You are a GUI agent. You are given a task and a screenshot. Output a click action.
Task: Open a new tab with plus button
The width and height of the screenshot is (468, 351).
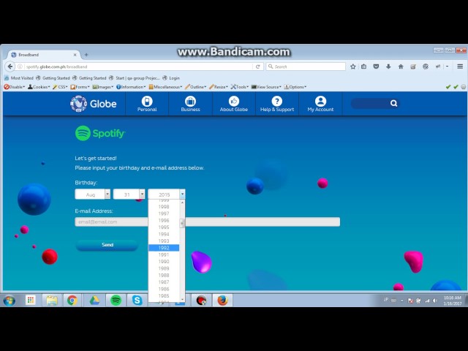point(86,55)
